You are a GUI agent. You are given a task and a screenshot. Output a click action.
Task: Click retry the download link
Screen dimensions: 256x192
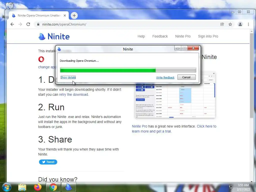pyautogui.click(x=73, y=95)
